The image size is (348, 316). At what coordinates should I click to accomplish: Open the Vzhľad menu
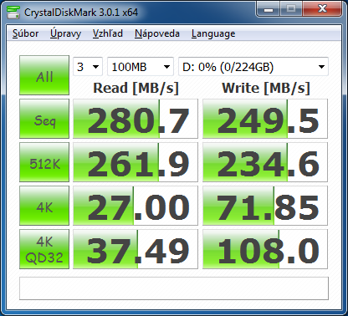pyautogui.click(x=108, y=33)
